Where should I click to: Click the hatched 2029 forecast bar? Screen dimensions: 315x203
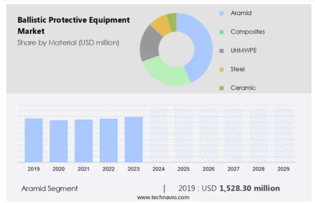click(283, 135)
